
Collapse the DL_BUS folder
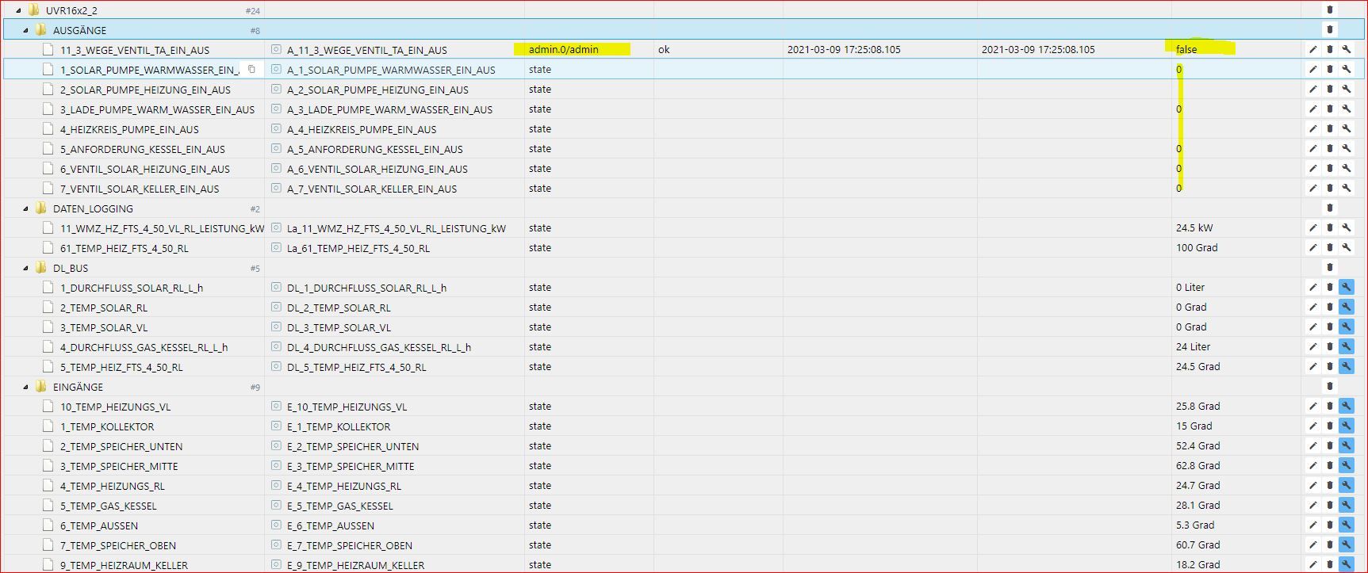point(25,268)
